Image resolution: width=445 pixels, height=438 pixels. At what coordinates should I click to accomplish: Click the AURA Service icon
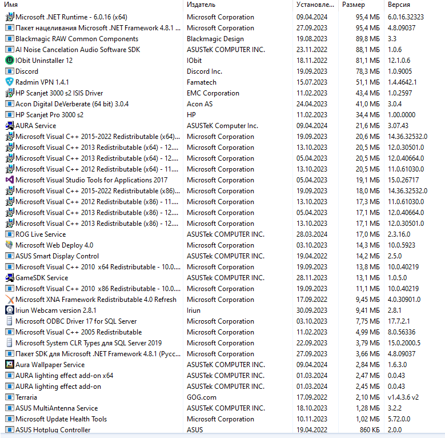[9, 126]
